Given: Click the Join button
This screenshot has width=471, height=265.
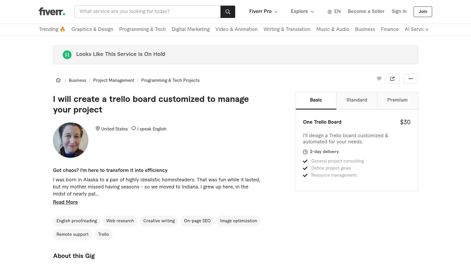Looking at the screenshot, I should click(x=423, y=11).
